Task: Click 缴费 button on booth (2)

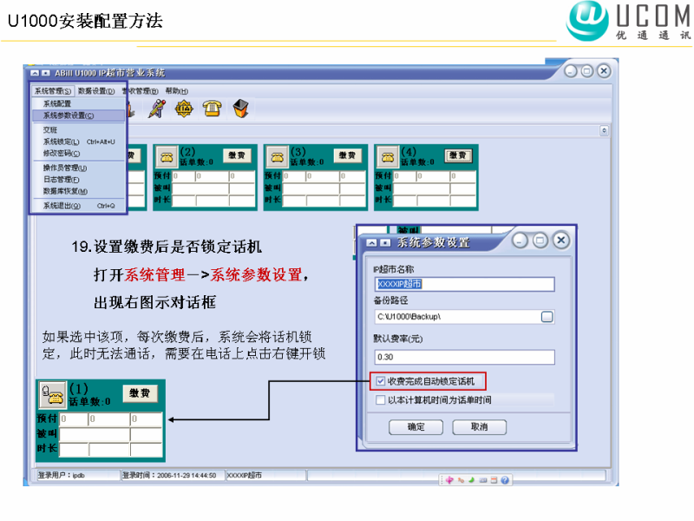Action: tap(236, 155)
